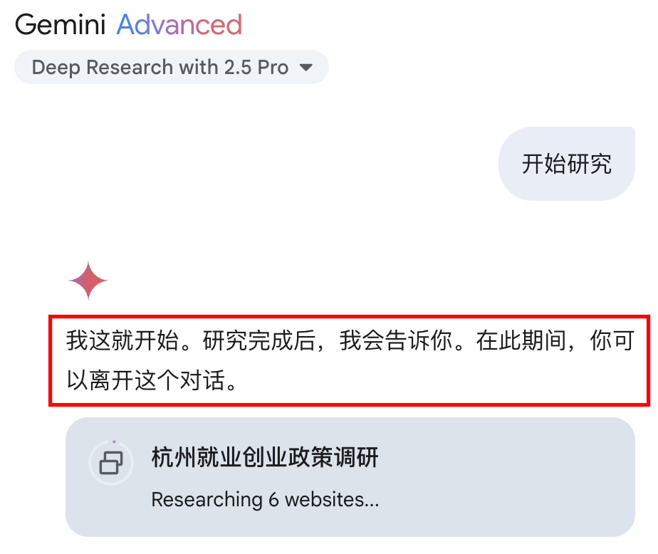This screenshot has height=554, width=658.
Task: Open the 杭州就业创业政策调研 title link
Action: tap(265, 457)
